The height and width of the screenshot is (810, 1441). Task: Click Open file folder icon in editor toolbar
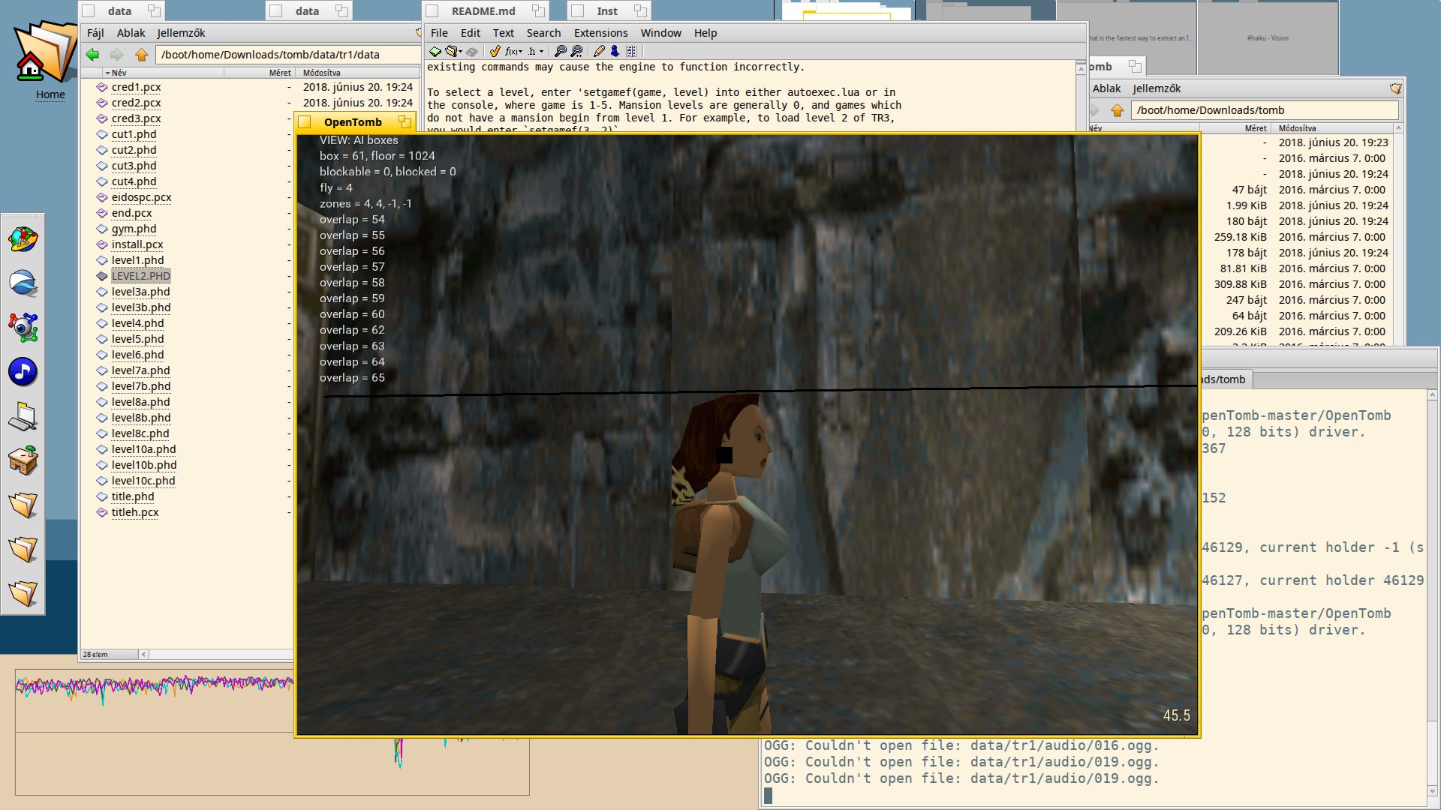click(450, 52)
